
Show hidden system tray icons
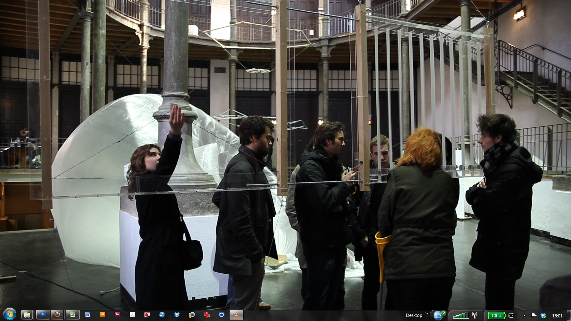pyautogui.click(x=524, y=316)
